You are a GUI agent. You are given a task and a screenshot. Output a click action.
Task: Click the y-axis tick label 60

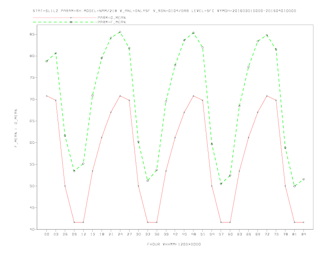coord(32,142)
